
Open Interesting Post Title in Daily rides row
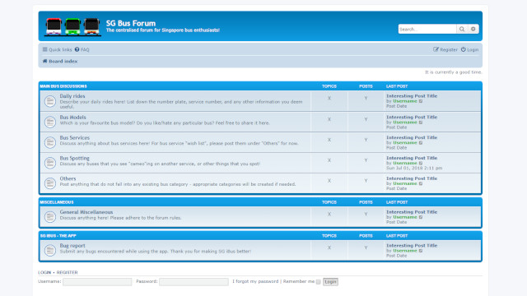pyautogui.click(x=412, y=96)
